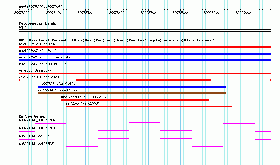Viewport: 280px width, 165px height.
Task: Click the esv2479057 (McKernan2009) label
Action: [x=42, y=64]
